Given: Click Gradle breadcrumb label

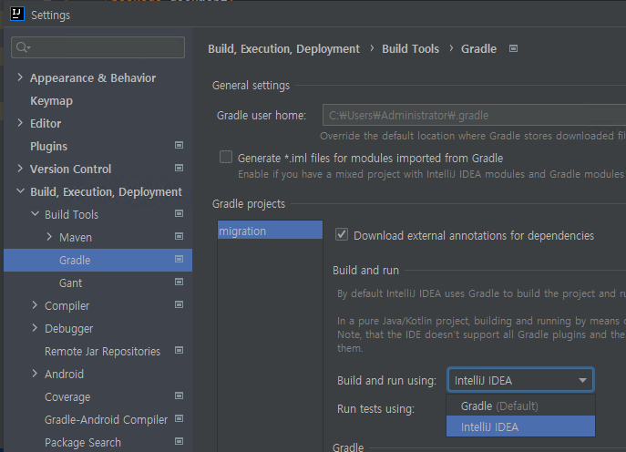Looking at the screenshot, I should [478, 48].
